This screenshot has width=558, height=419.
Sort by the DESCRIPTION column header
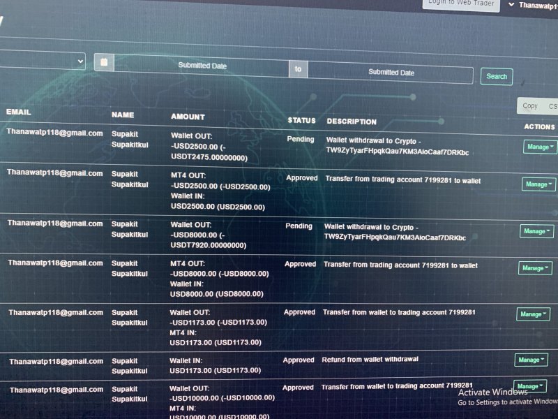(x=352, y=122)
